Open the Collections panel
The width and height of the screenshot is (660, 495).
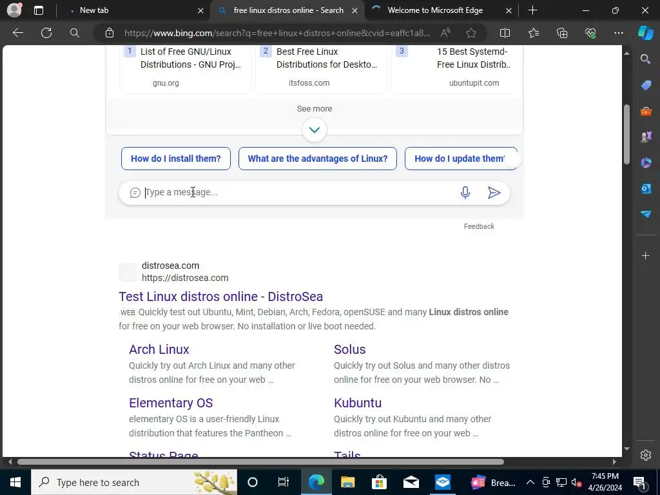[x=562, y=33]
